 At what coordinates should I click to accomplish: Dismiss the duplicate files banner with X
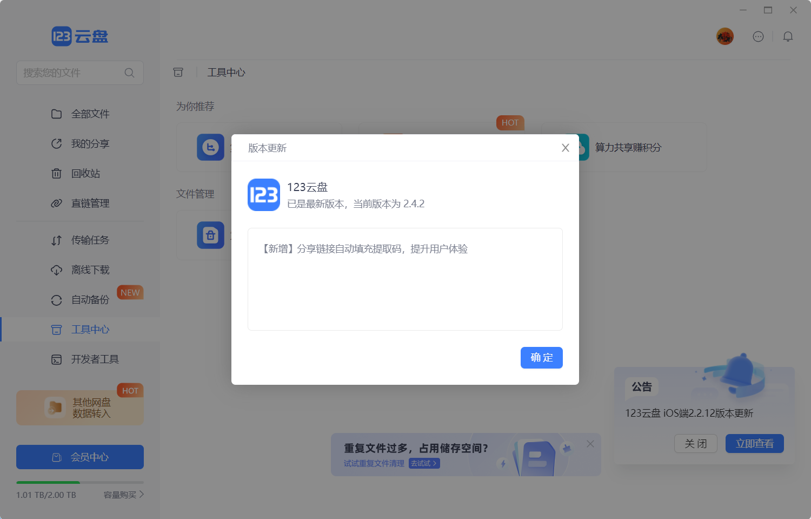590,444
